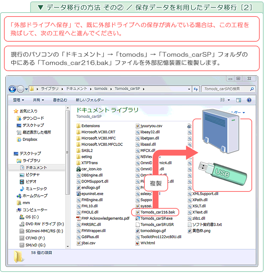This screenshot has width=264, height=273.
Task: Open the address bar history dropdown arrow
Action: pos(189,89)
